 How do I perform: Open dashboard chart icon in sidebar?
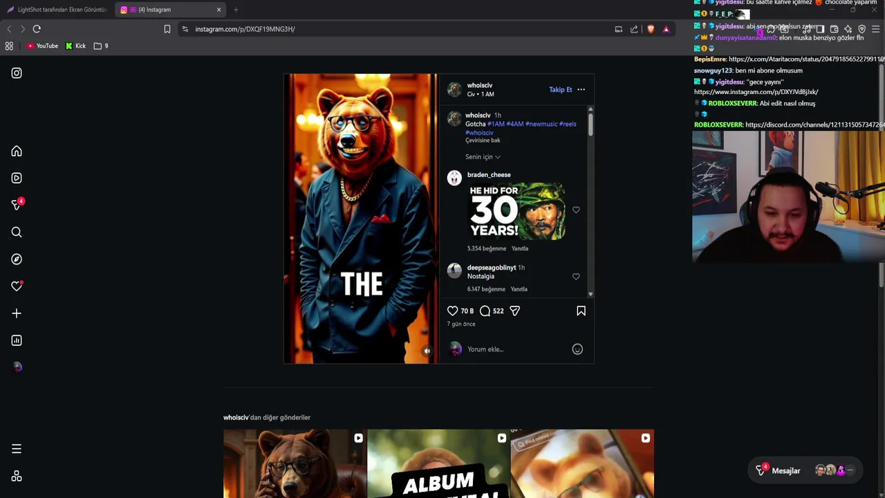pos(17,340)
